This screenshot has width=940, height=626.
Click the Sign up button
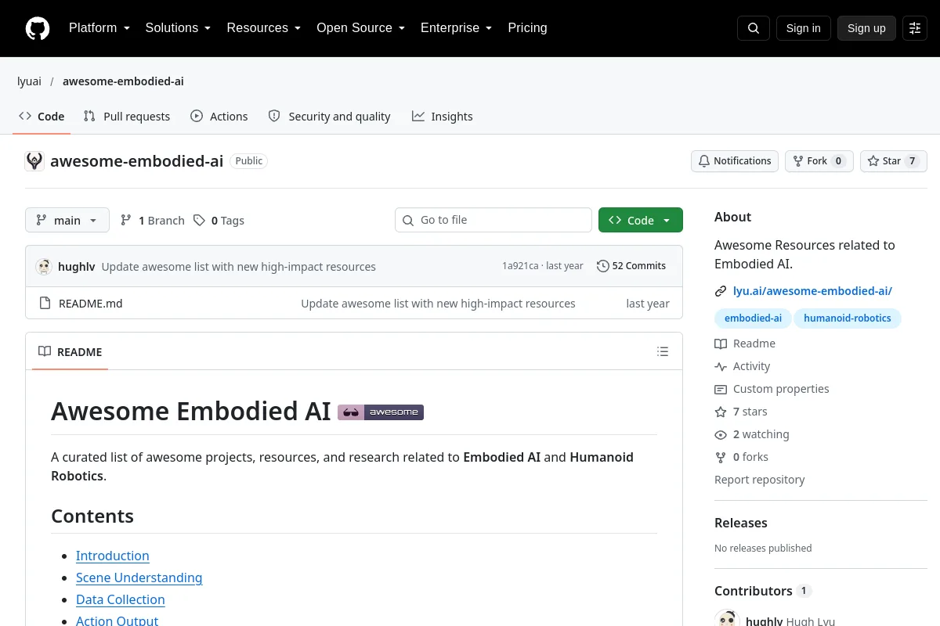(866, 28)
